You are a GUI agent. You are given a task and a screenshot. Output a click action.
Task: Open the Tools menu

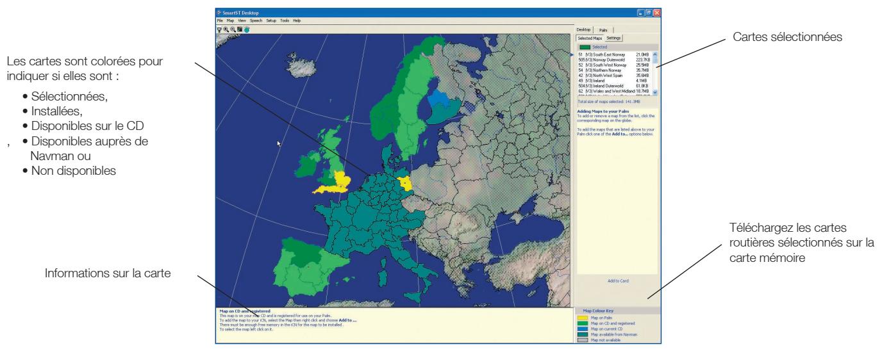(285, 21)
